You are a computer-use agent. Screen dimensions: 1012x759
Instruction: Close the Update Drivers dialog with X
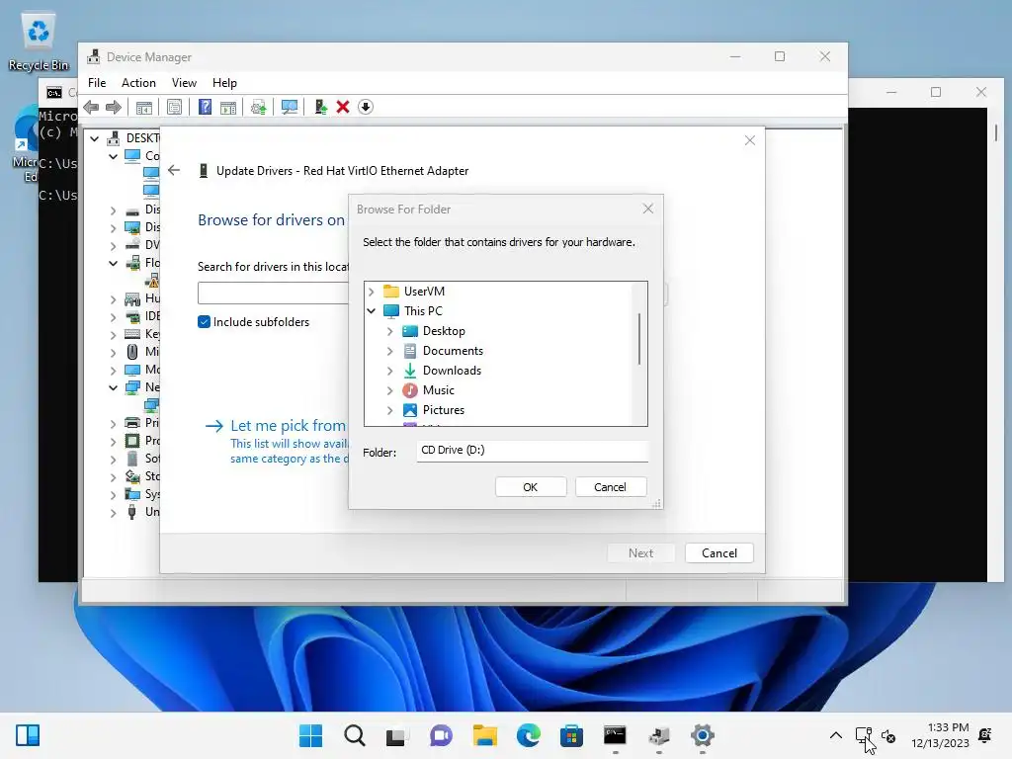pos(749,140)
